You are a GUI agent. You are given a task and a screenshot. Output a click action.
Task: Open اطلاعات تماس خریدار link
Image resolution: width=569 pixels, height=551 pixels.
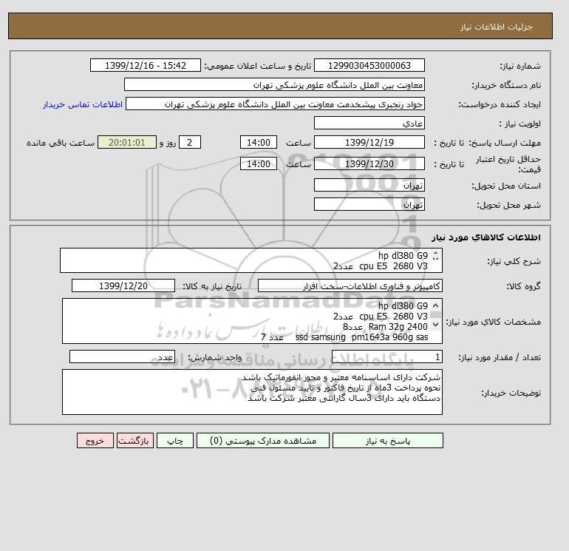tap(83, 104)
